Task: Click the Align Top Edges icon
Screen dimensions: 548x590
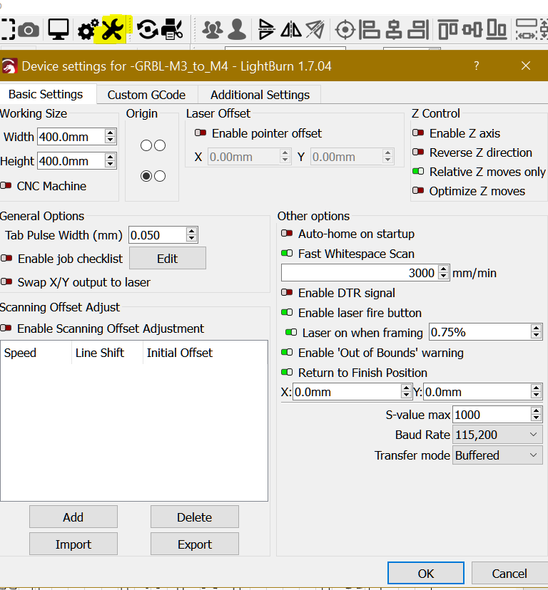Action: coord(447,30)
